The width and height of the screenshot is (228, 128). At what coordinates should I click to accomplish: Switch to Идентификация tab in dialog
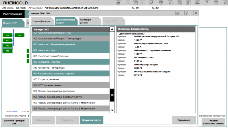tap(42, 21)
